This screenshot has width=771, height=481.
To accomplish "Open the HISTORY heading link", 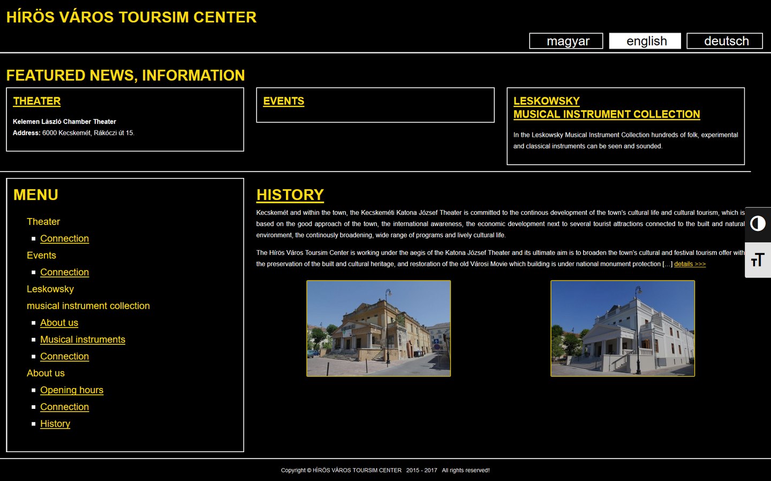I will point(290,195).
